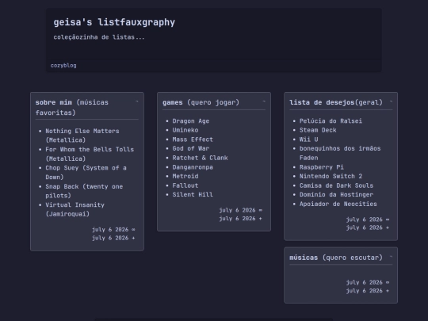Select "Domínio da Hostinger" wishlist item
Image resolution: width=428 pixels, height=321 pixels.
[x=336, y=195]
